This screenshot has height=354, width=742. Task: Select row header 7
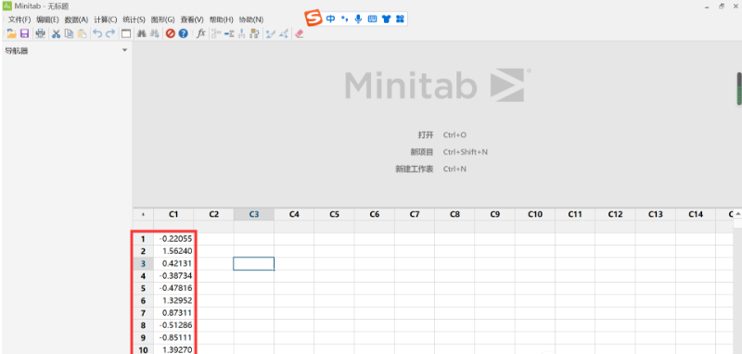pos(143,313)
